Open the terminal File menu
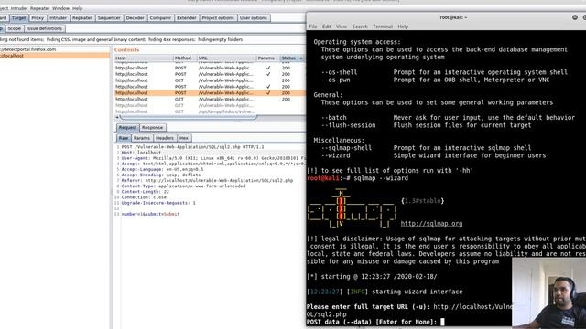The image size is (586, 329). pos(313,27)
